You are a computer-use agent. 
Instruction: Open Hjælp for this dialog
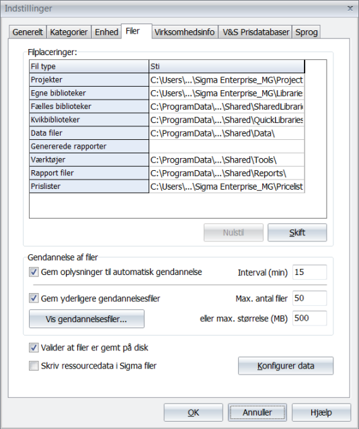point(321,412)
